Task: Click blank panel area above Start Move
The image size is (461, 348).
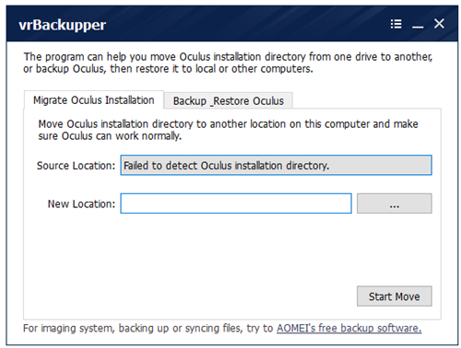Action: [x=232, y=249]
